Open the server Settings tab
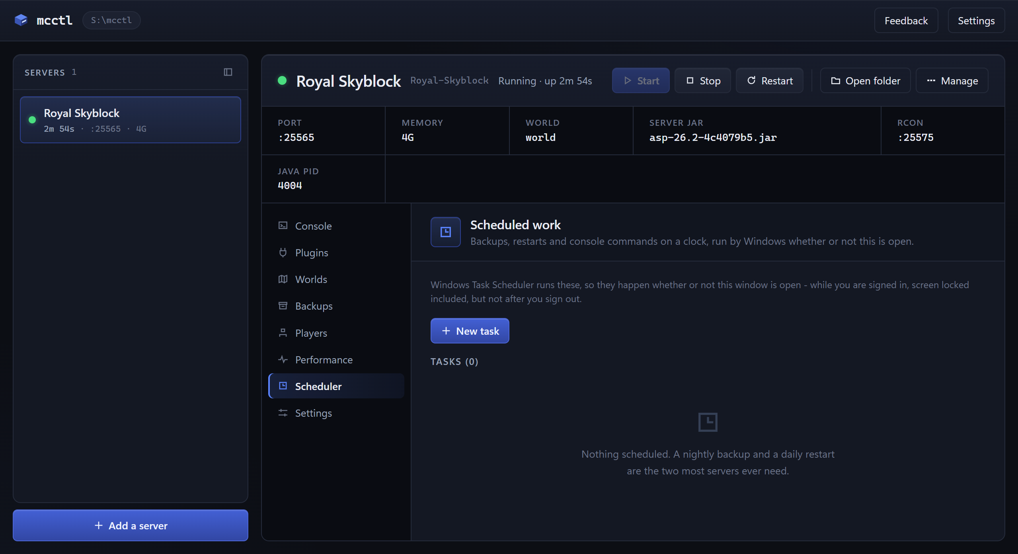 336,413
